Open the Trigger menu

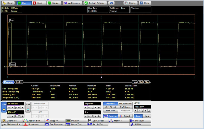(x=55, y=121)
